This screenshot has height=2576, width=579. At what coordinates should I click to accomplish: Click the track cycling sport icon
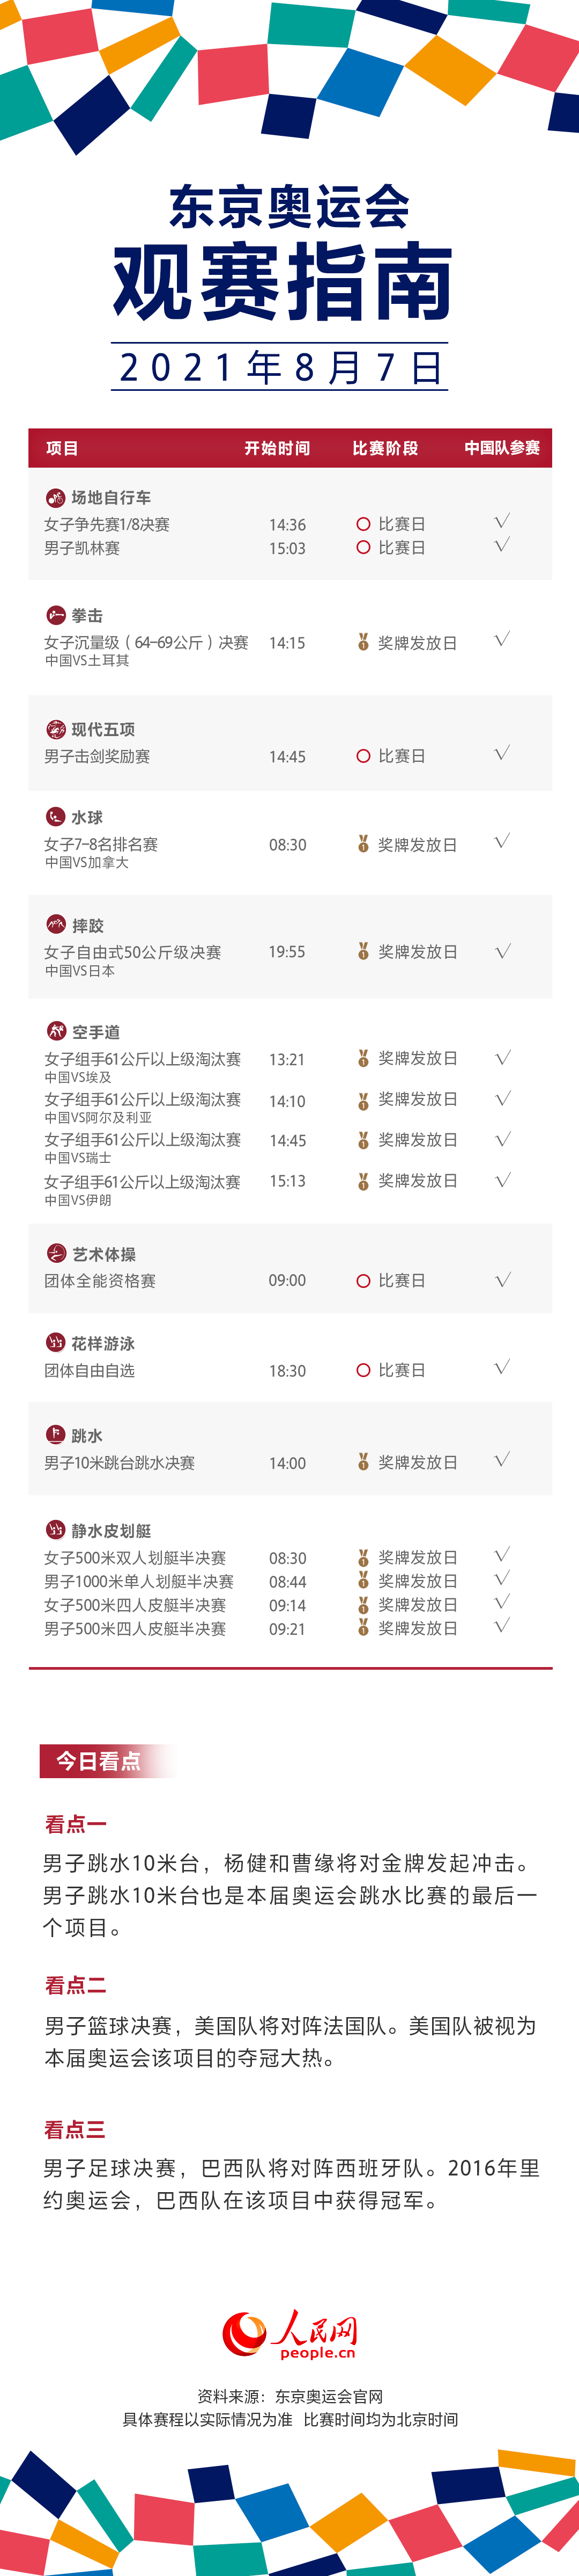tap(56, 497)
